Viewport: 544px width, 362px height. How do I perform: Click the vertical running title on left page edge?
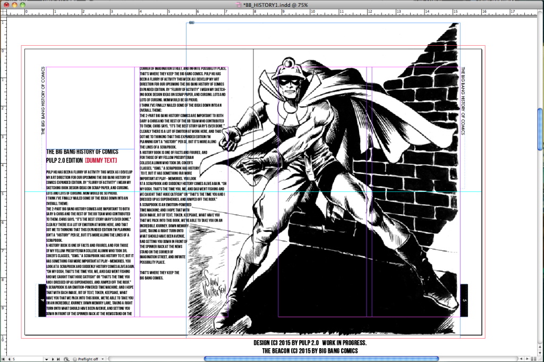43,100
